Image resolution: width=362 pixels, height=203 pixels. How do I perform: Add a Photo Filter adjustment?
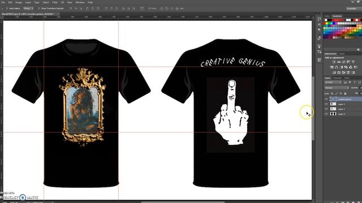tap(346, 67)
